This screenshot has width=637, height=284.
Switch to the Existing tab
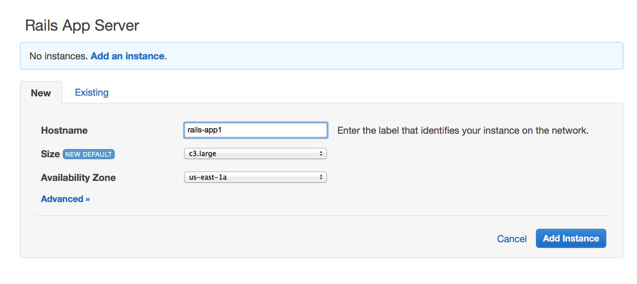pos(92,93)
